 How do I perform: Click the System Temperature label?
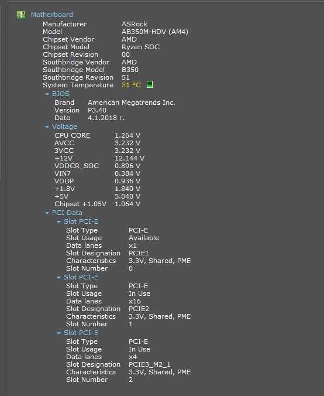(x=78, y=85)
